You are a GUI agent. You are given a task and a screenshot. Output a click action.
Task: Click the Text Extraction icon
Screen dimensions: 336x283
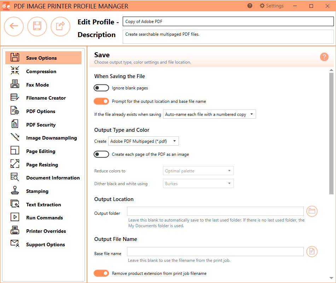click(x=15, y=204)
